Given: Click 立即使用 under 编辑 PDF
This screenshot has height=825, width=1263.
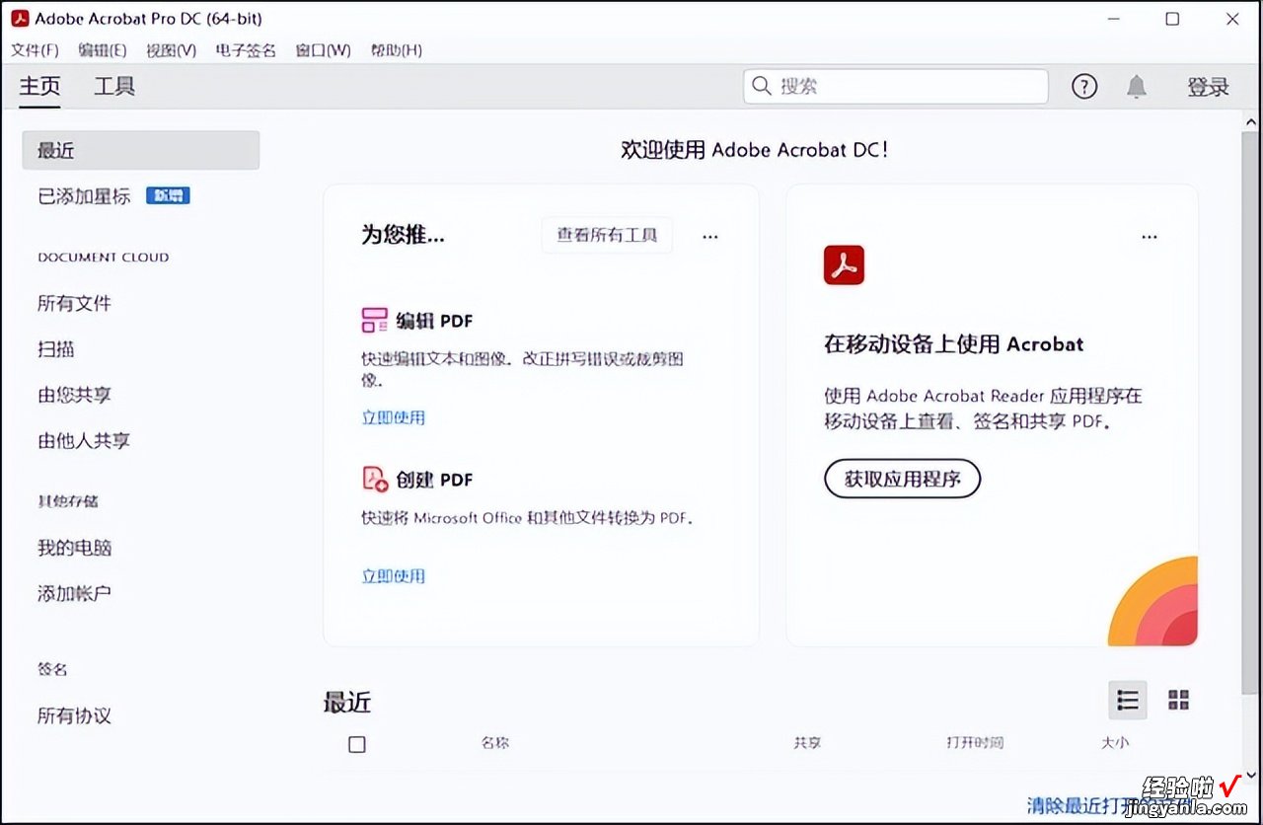Looking at the screenshot, I should tap(393, 417).
